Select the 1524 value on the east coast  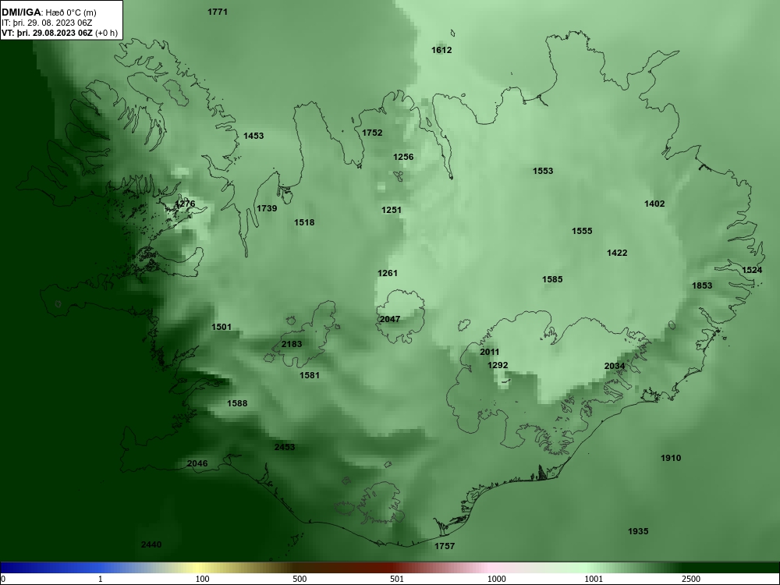pos(752,270)
